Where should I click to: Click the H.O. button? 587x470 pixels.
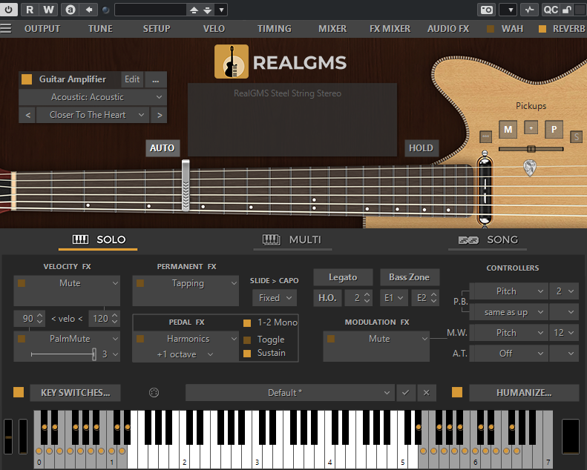pos(327,298)
